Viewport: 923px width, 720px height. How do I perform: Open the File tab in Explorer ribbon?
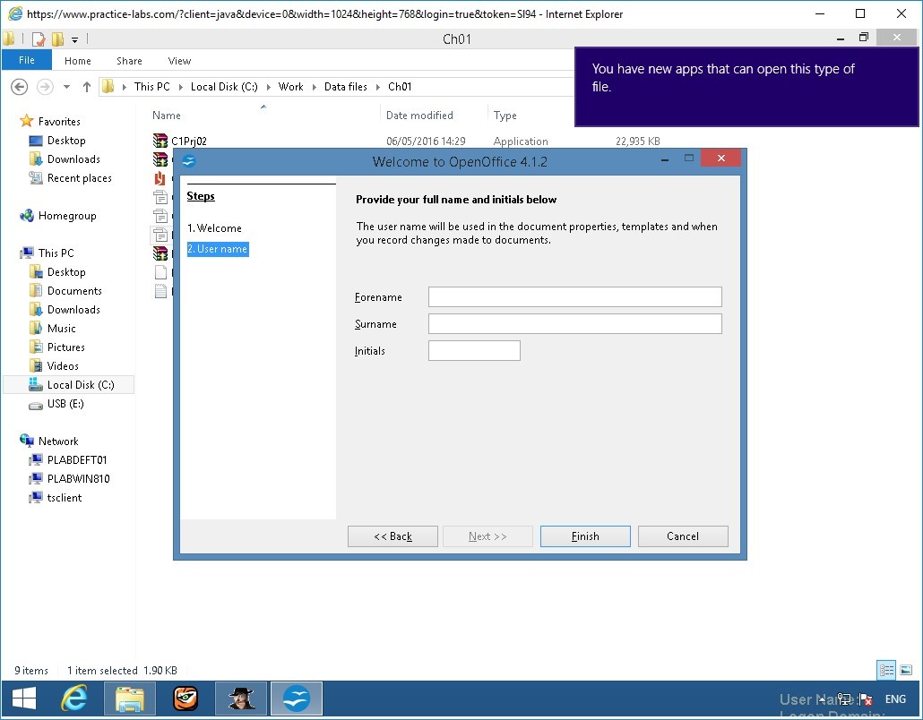click(x=27, y=60)
